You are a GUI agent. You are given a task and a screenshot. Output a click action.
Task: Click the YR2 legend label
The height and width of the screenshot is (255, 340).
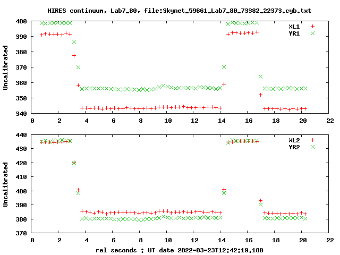(294, 147)
